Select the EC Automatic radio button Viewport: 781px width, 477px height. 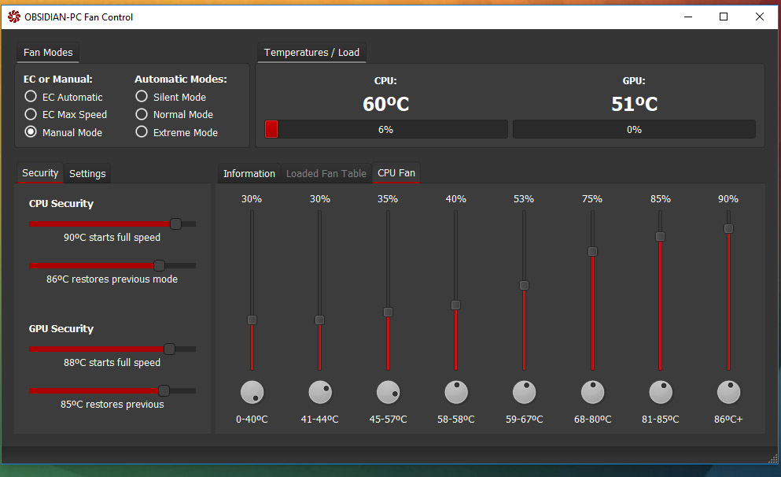point(31,97)
